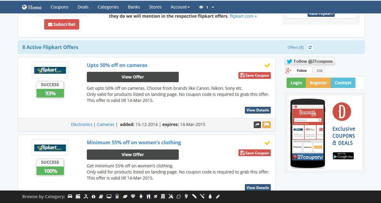
Task: Open the Coupons menu item
Action: 59,7
